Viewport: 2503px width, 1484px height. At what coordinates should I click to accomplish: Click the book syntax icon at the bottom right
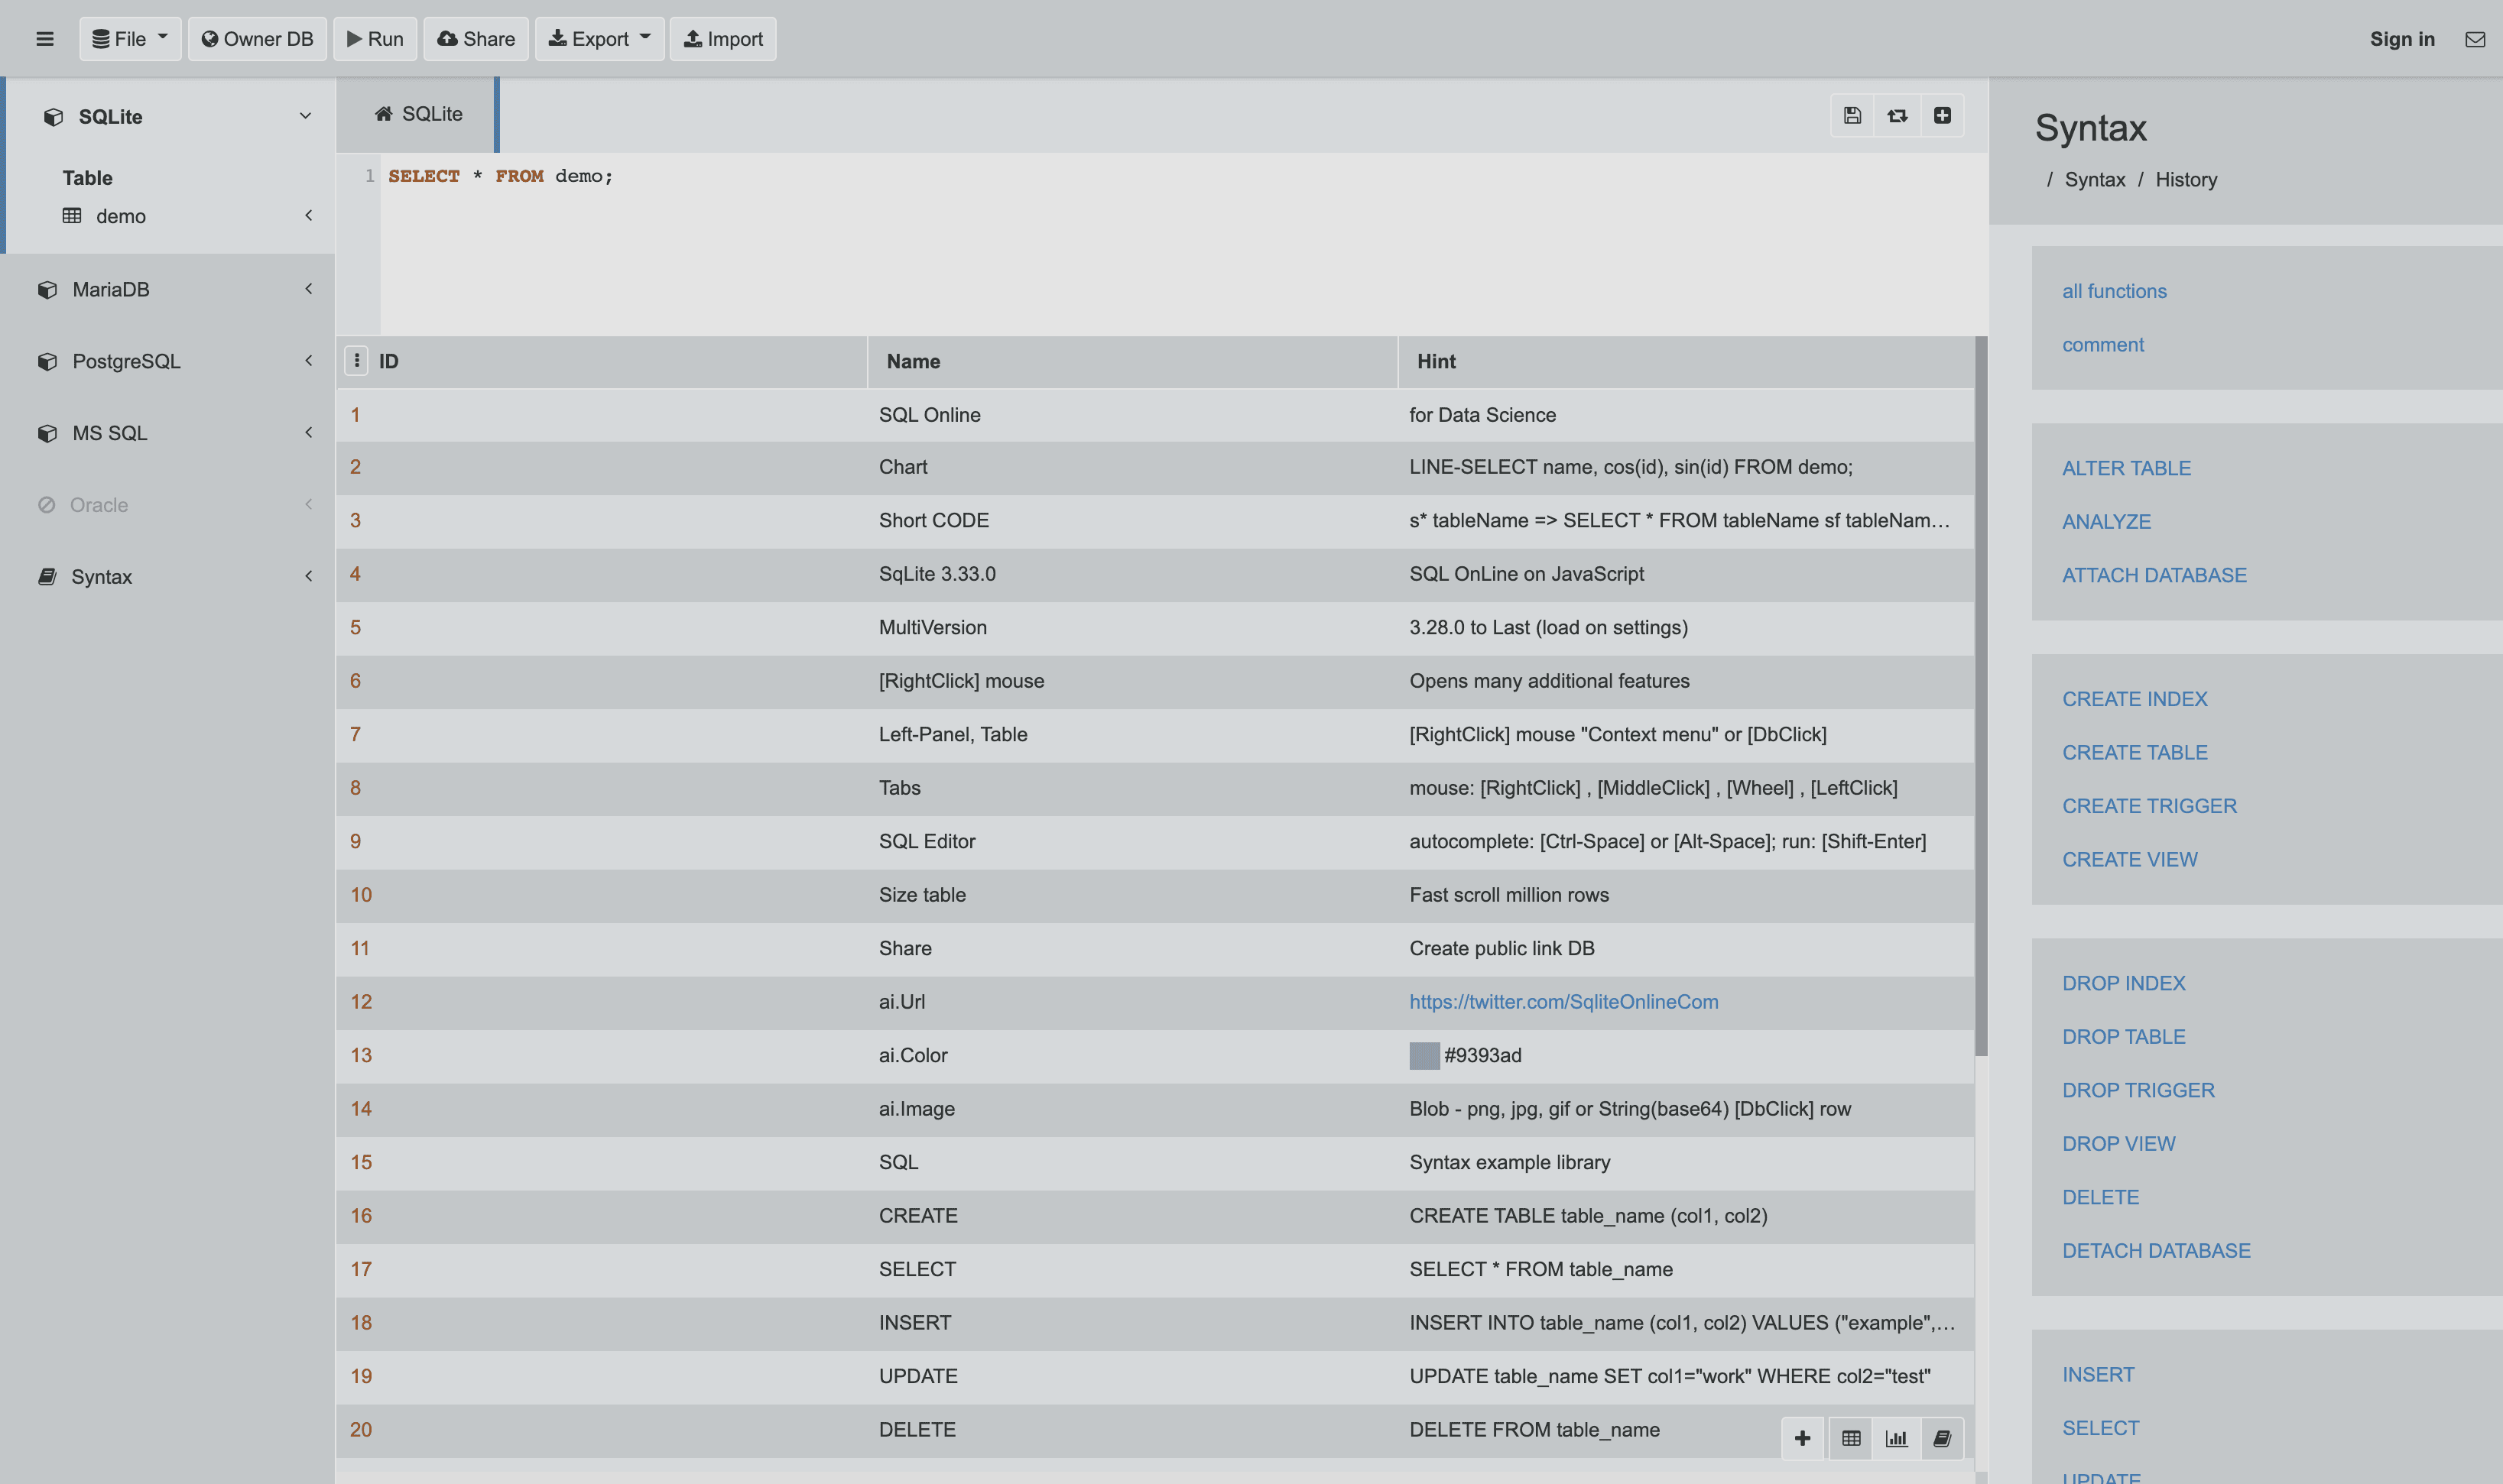pyautogui.click(x=1942, y=1438)
